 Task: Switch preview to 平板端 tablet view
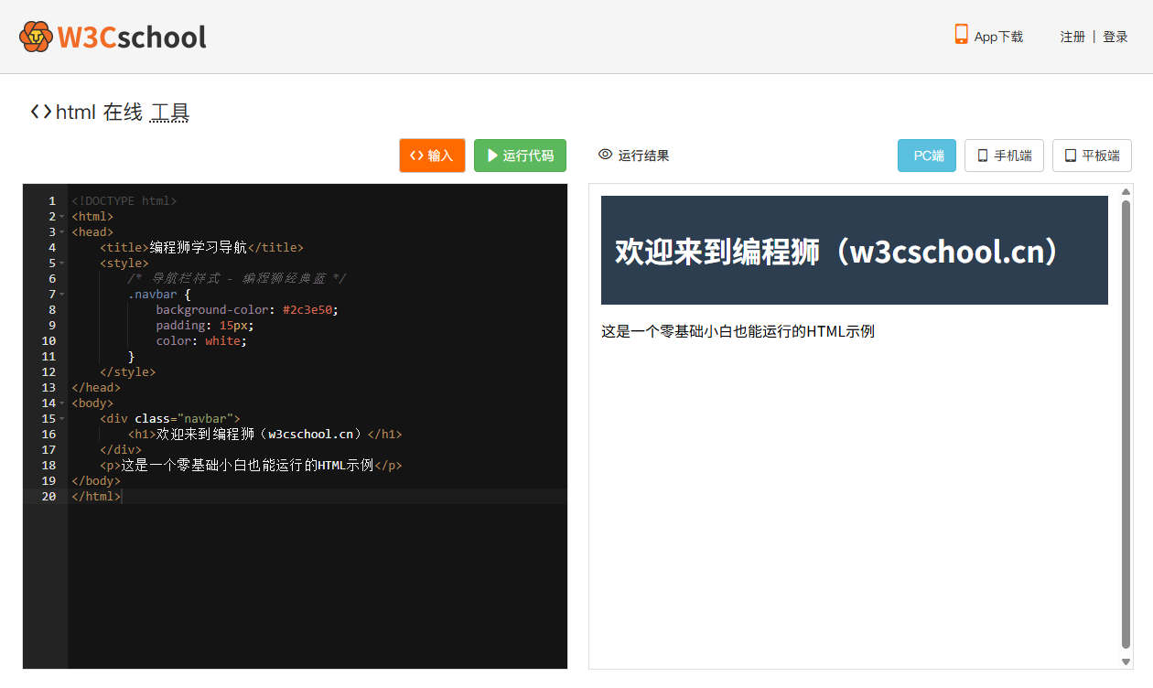pyautogui.click(x=1092, y=156)
